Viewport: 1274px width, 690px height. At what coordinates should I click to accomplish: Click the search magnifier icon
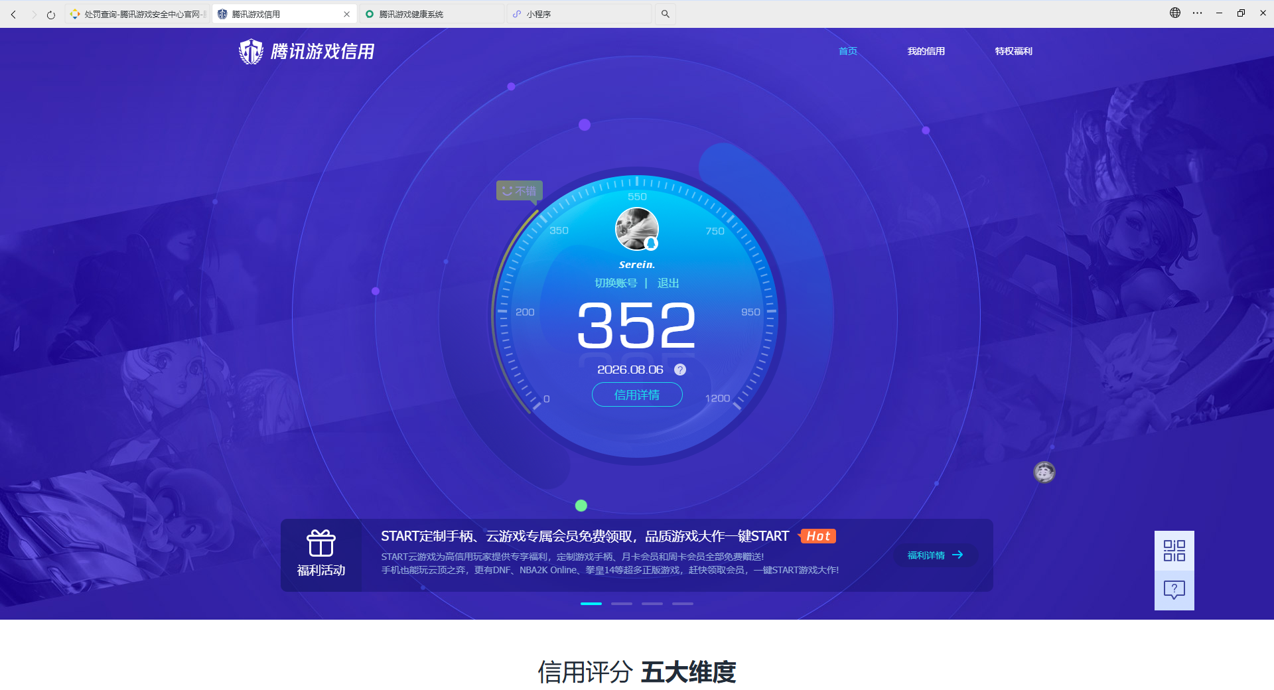666,14
